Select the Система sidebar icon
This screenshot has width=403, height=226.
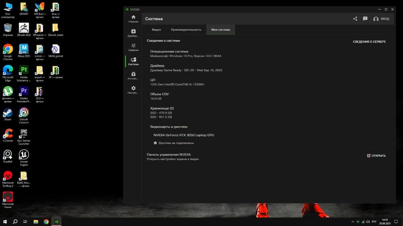[133, 61]
